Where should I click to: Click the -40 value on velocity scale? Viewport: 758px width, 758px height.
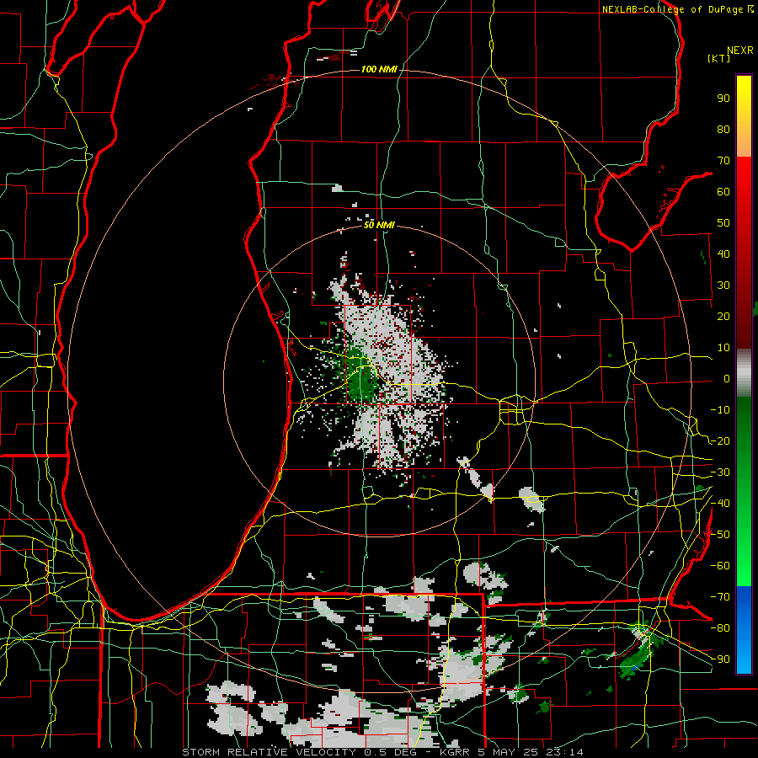point(720,504)
